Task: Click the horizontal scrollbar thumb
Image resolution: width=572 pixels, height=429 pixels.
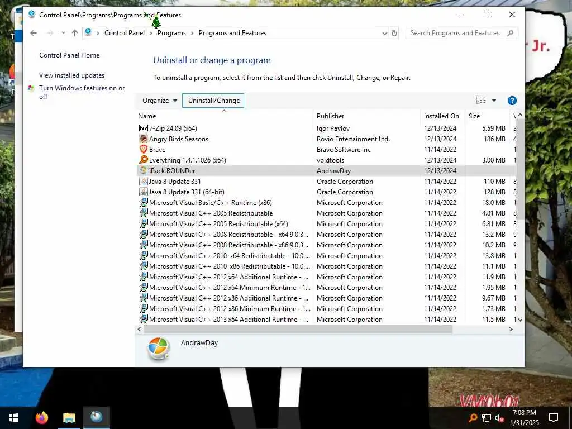Action: 298,330
